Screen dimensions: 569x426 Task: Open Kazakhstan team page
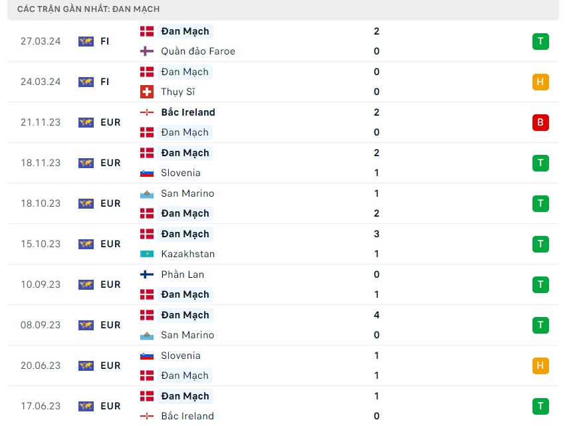187,254
